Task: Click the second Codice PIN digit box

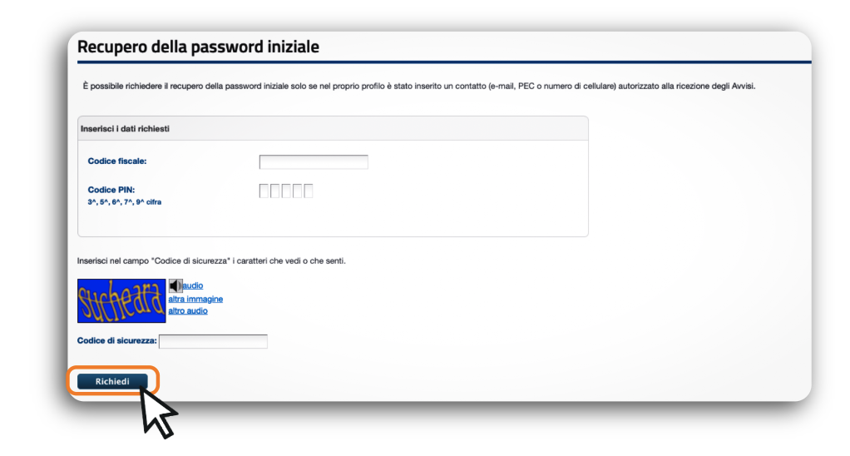Action: pyautogui.click(x=275, y=191)
